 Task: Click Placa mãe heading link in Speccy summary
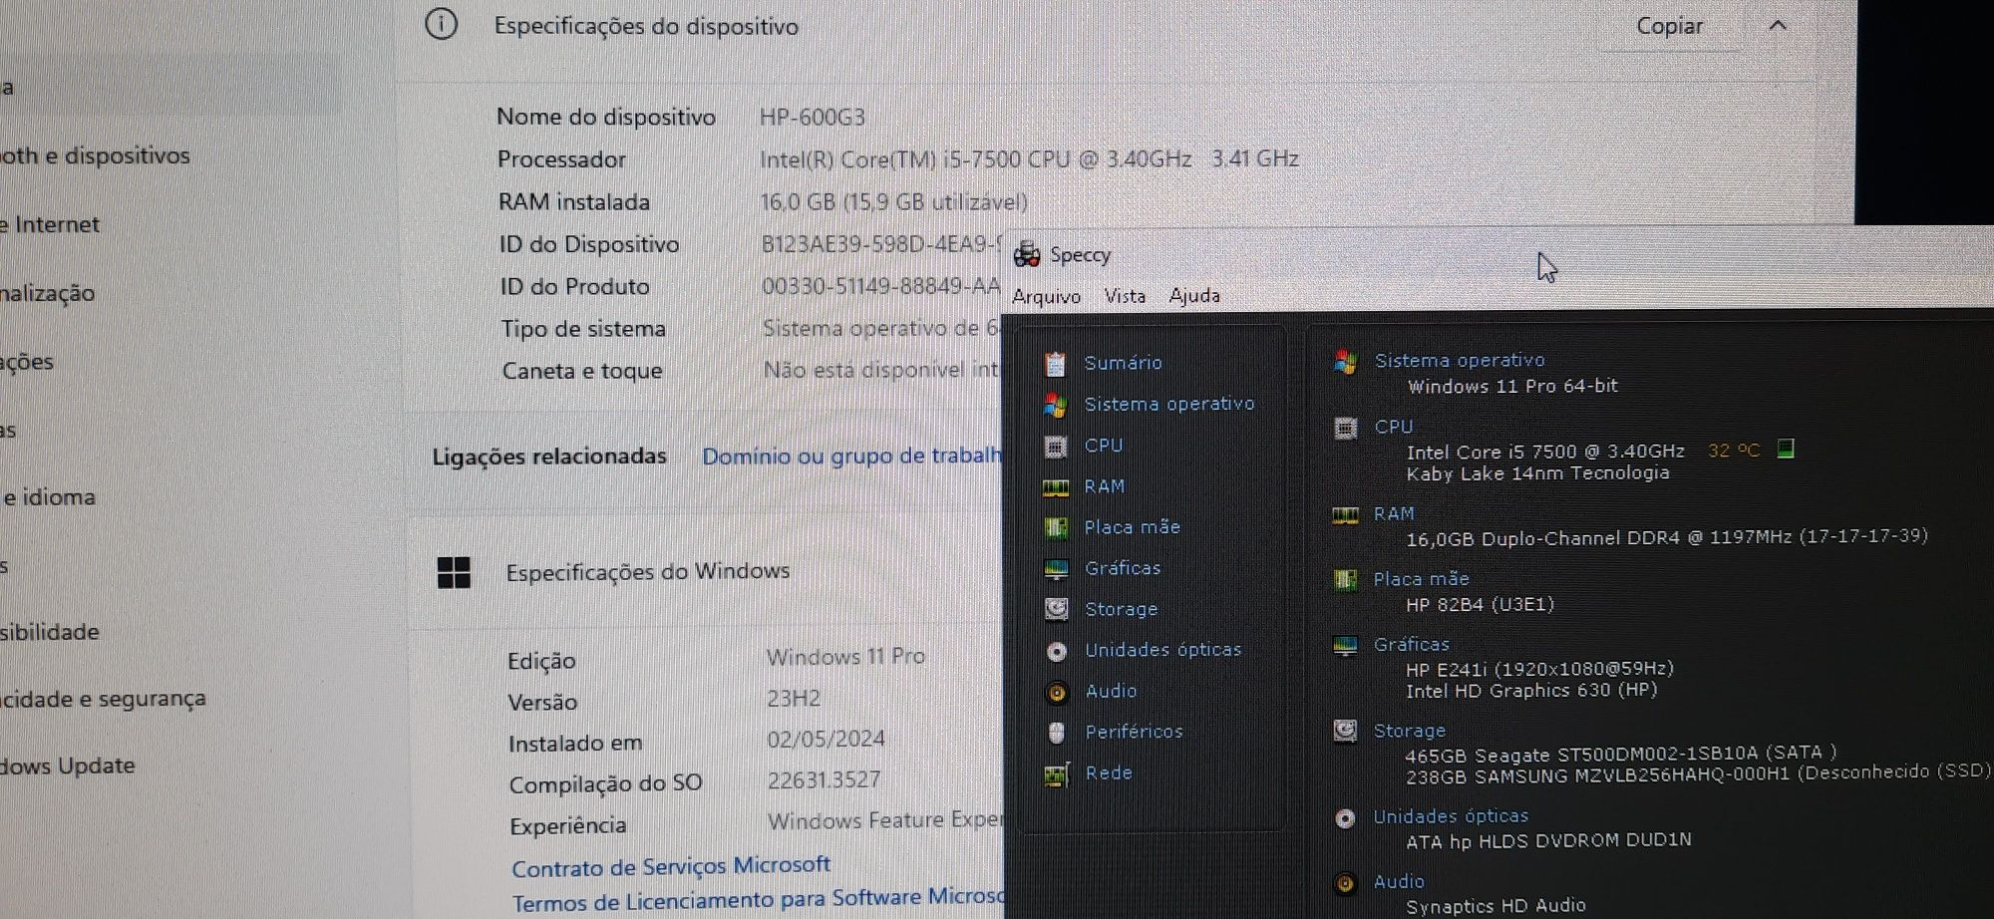point(1421,579)
